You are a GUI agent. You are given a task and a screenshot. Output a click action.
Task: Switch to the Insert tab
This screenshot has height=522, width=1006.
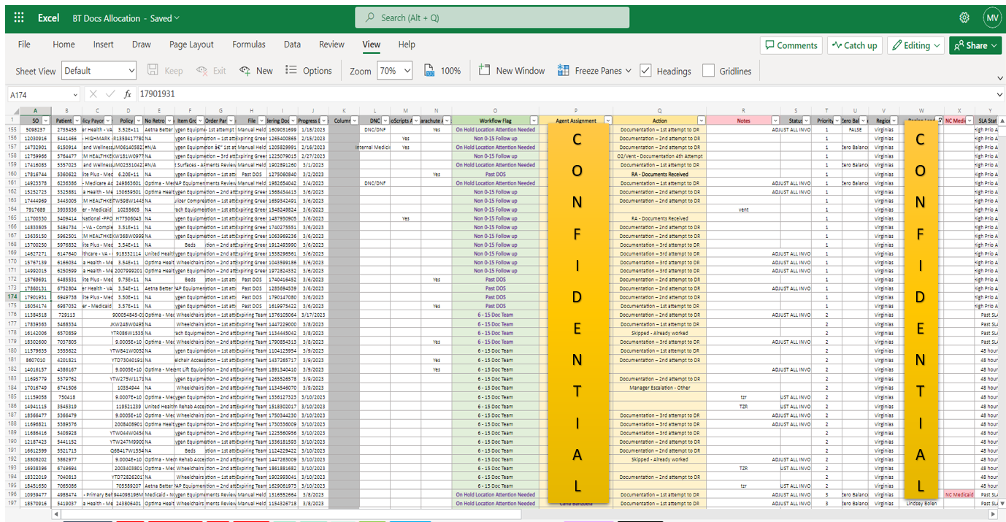104,45
